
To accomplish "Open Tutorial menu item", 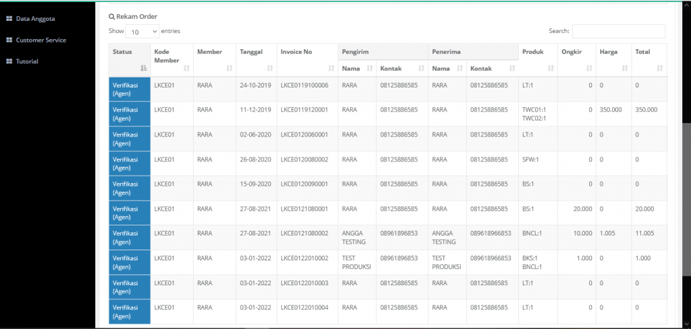I will point(27,62).
